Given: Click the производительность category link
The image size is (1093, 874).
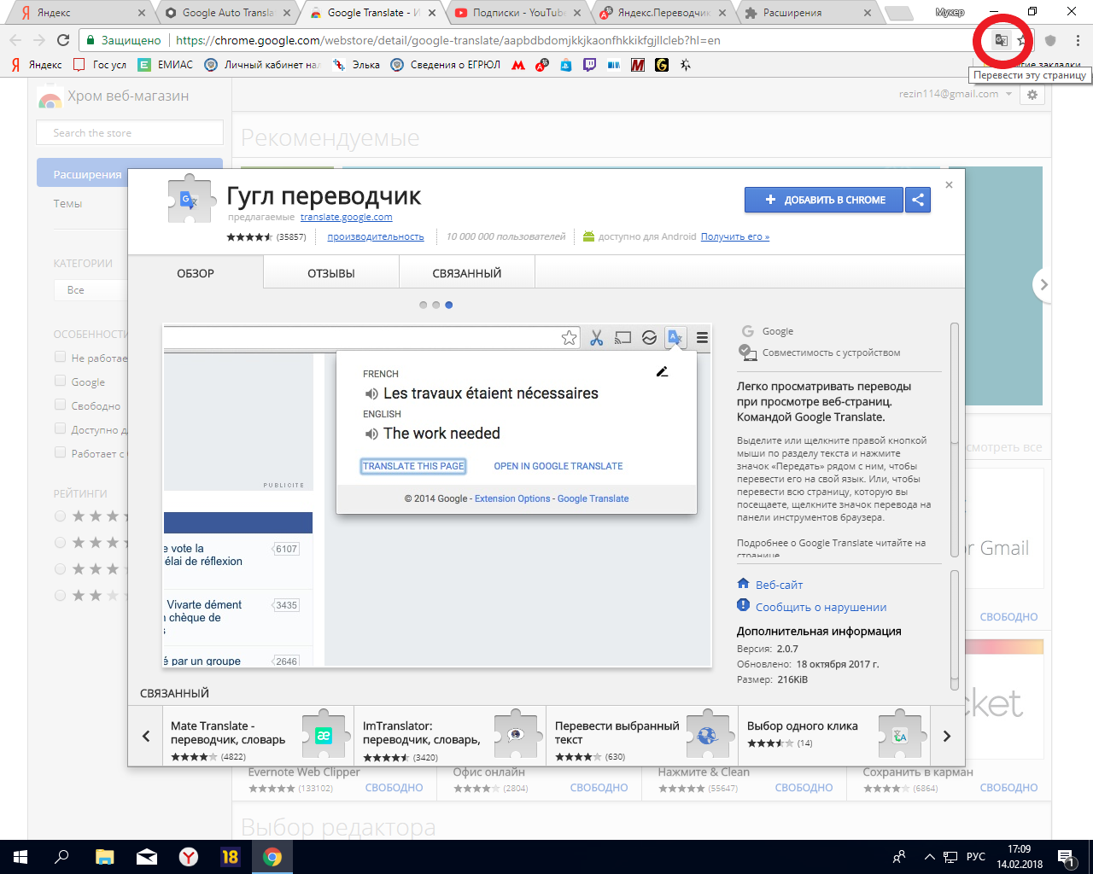Looking at the screenshot, I should 376,236.
